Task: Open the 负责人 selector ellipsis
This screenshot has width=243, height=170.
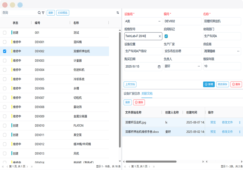Action: click(199, 66)
